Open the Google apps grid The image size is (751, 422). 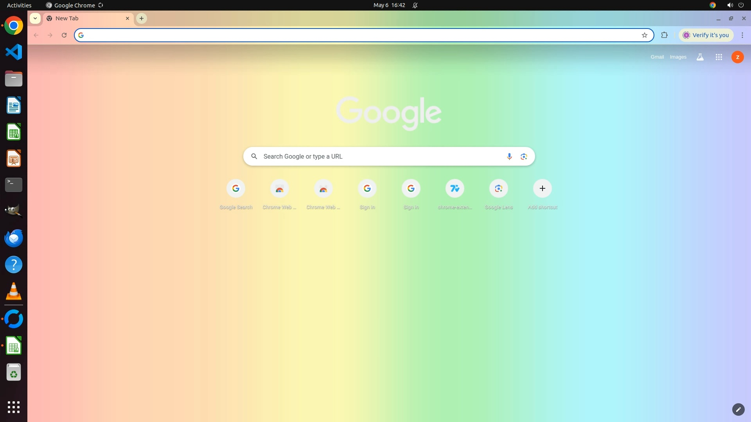719,57
